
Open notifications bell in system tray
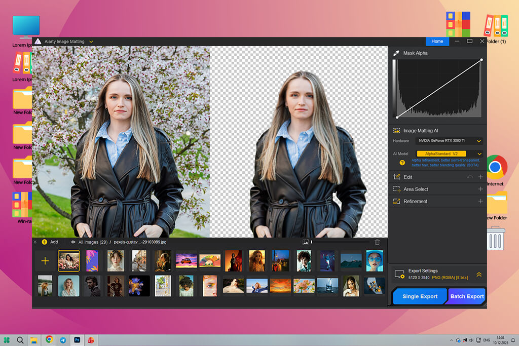[513, 340]
